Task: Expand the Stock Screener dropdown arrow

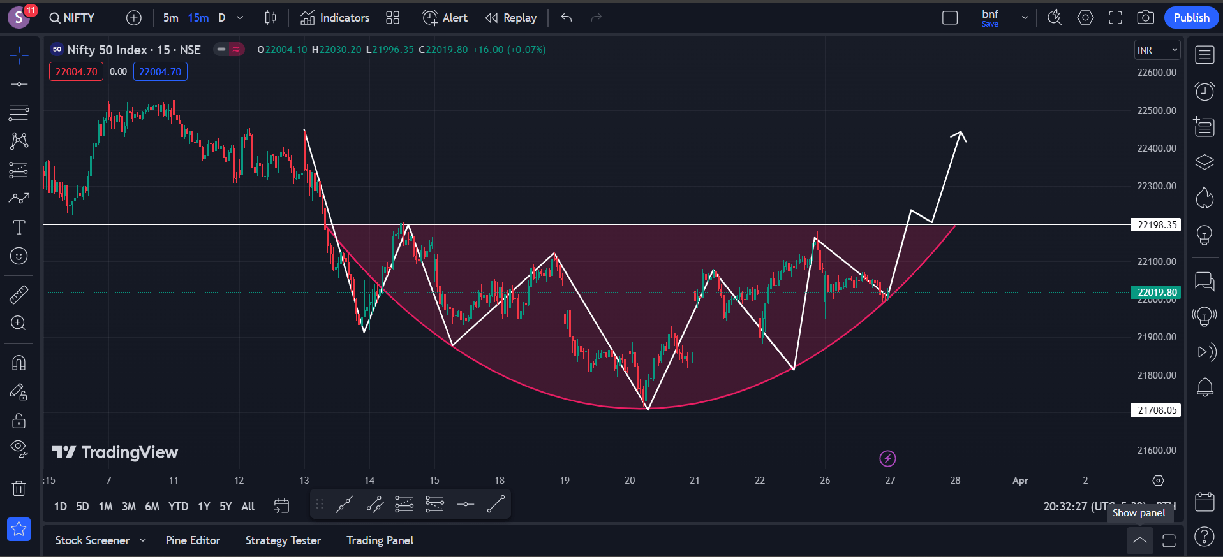Action: point(143,540)
